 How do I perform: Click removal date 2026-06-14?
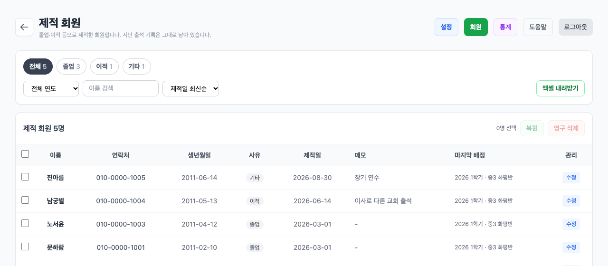(x=313, y=201)
